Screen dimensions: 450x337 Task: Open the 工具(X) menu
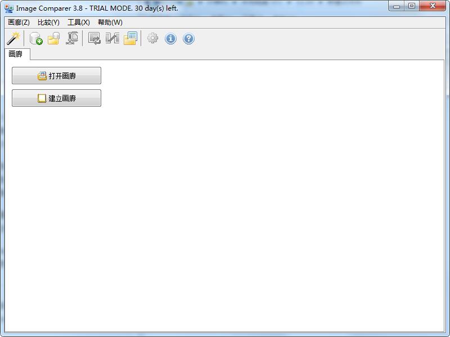tap(78, 22)
